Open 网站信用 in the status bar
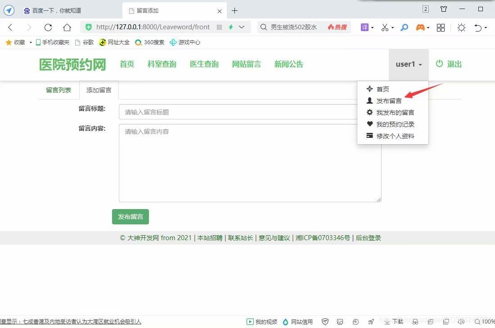This screenshot has height=328, width=495. 298,322
